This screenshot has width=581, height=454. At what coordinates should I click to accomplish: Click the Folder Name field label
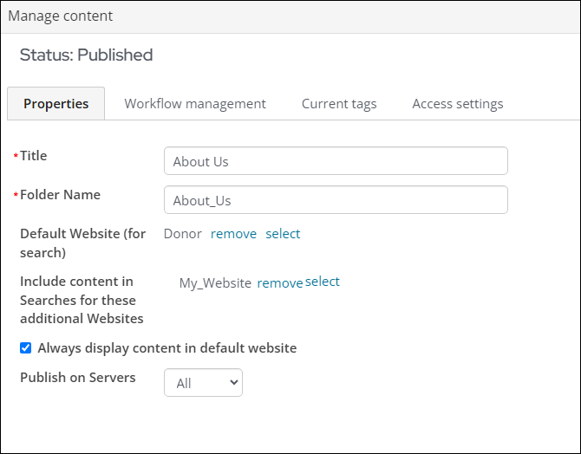60,194
